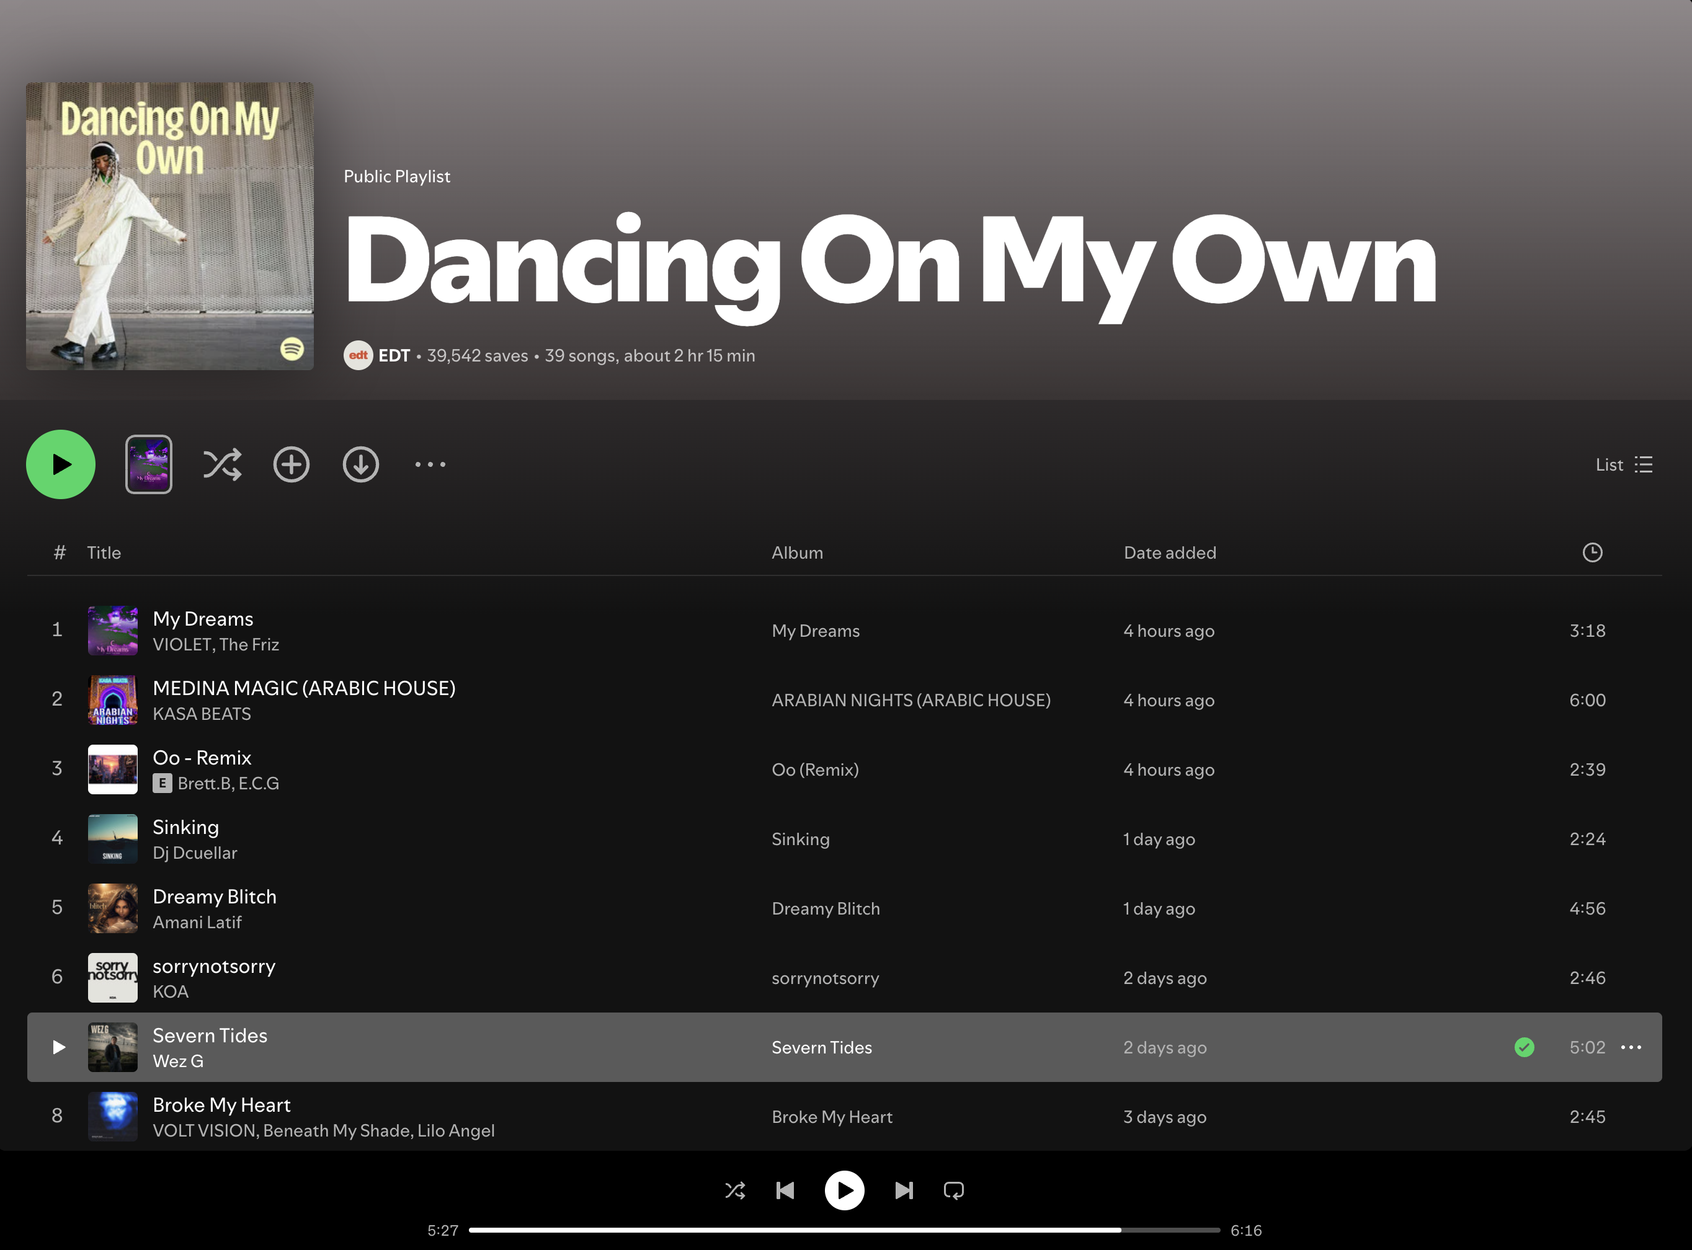Image resolution: width=1692 pixels, height=1250 pixels.
Task: Go to the My Dreams album
Action: 816,631
